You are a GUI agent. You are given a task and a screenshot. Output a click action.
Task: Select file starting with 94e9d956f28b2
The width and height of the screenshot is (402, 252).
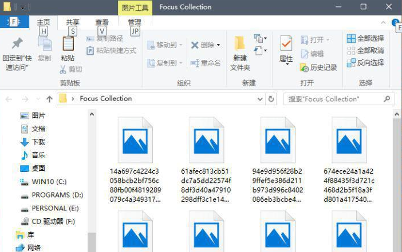click(278, 159)
